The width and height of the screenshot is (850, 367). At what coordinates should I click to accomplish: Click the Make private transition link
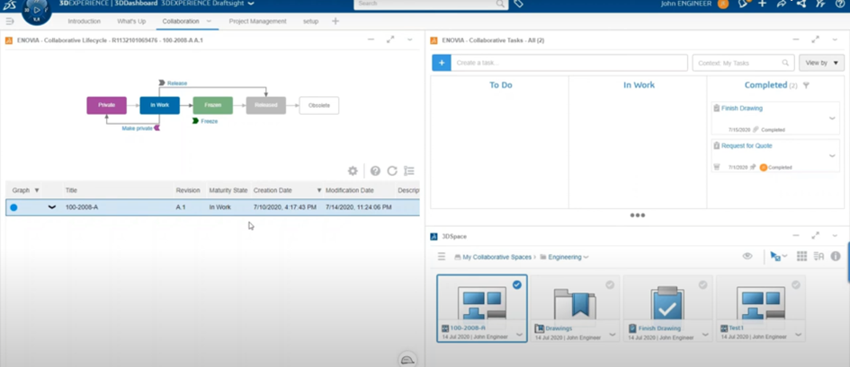pos(137,128)
